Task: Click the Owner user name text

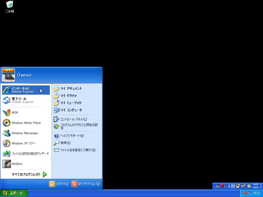Action: tap(24, 75)
